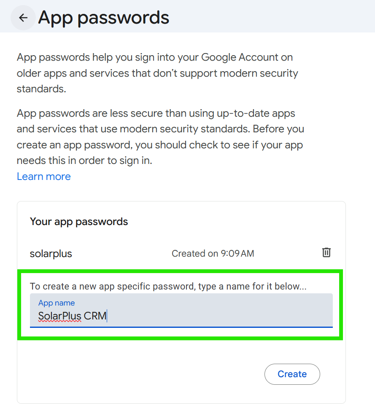Click the App passwords page heading
Viewport: 375px width, 413px height.
[x=103, y=18]
